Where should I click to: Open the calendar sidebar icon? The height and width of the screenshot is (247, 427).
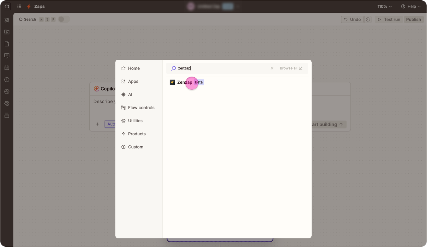(x=7, y=68)
